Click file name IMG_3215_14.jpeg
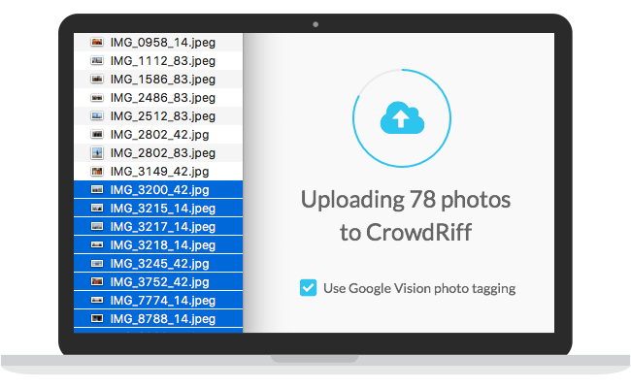Screen dimensions: 631x388 click(162, 209)
